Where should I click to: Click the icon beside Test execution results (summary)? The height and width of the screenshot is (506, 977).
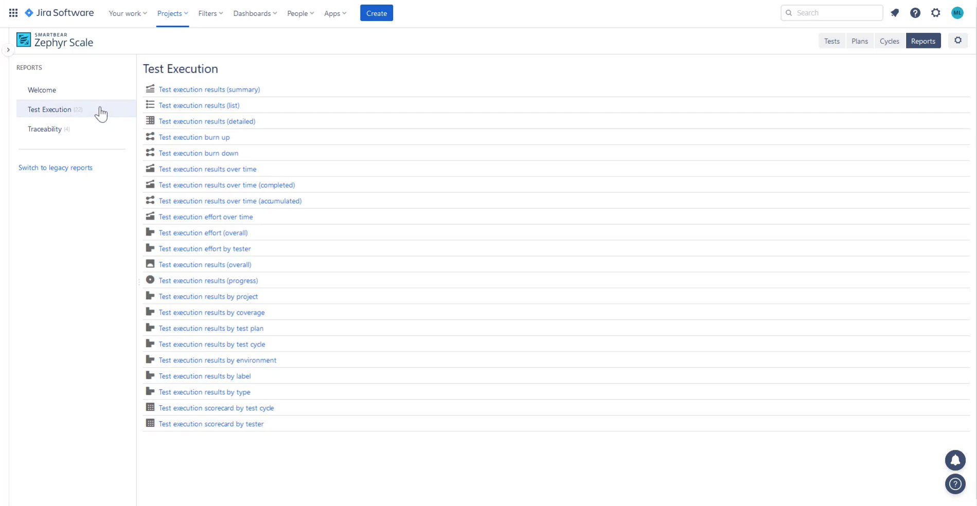150,89
